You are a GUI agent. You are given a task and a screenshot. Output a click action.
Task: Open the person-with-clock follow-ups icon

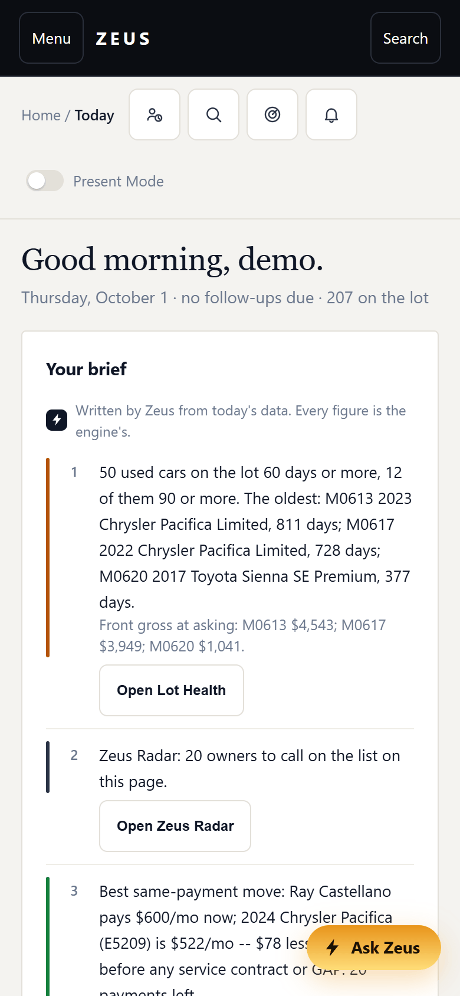point(155,114)
